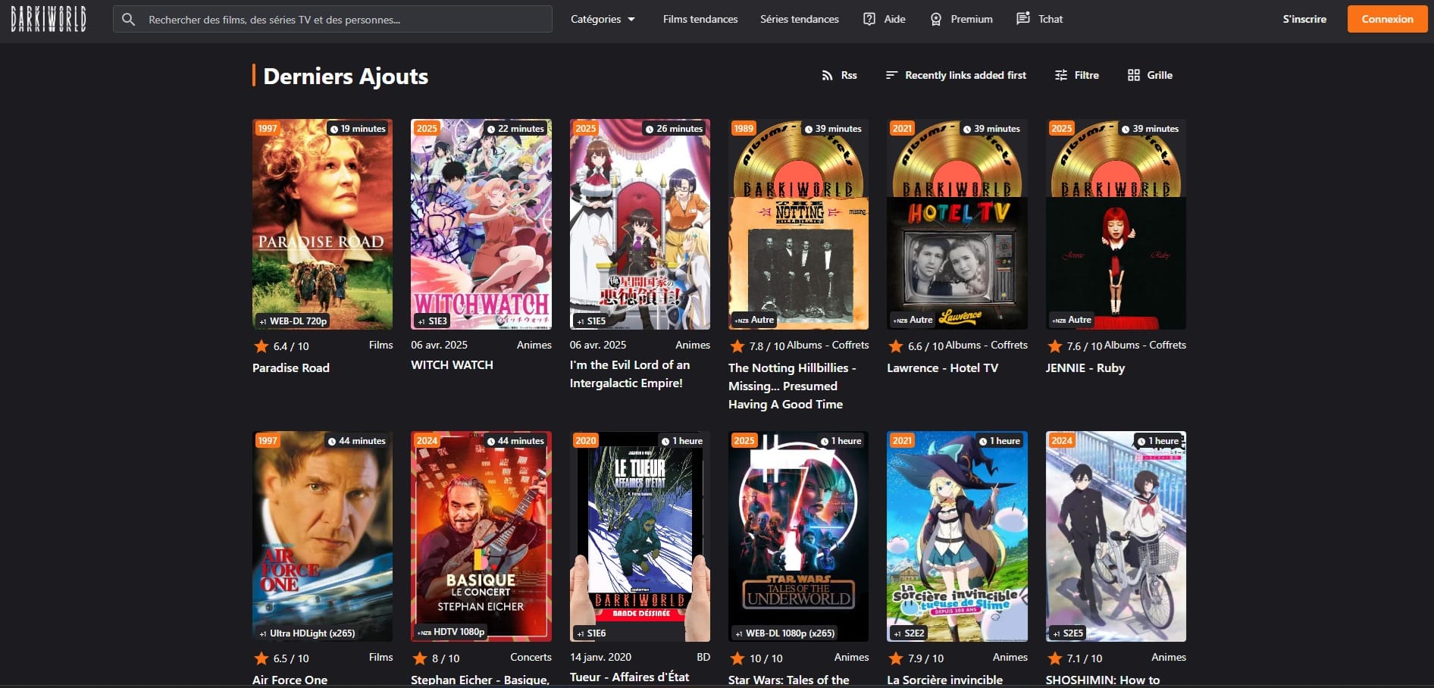Click the Concerts category label

531,657
